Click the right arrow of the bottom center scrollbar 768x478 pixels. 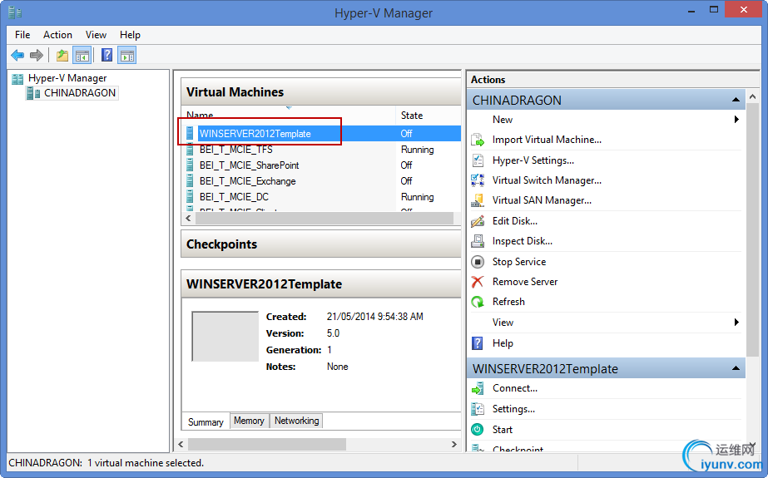454,444
